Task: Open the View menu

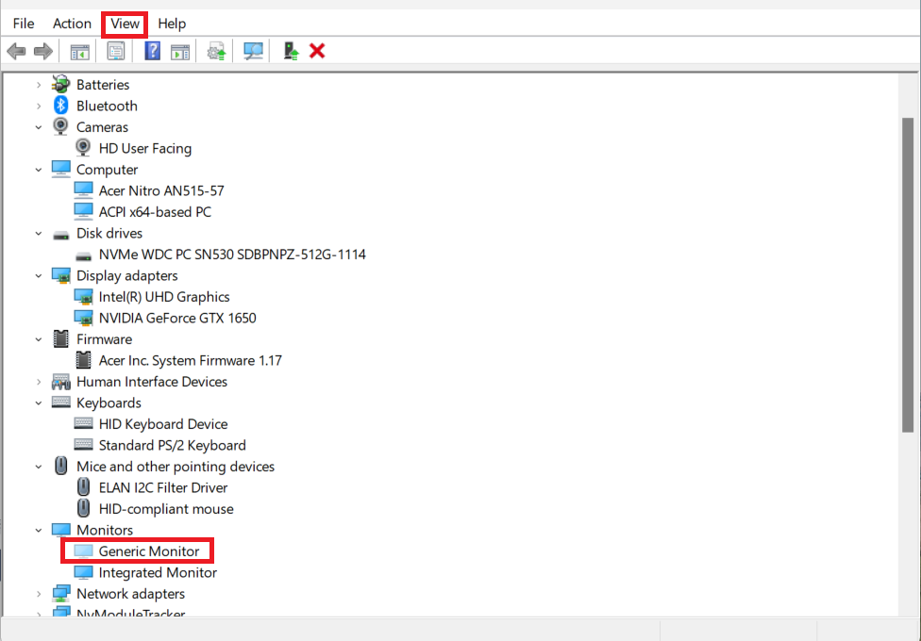Action: pyautogui.click(x=125, y=24)
